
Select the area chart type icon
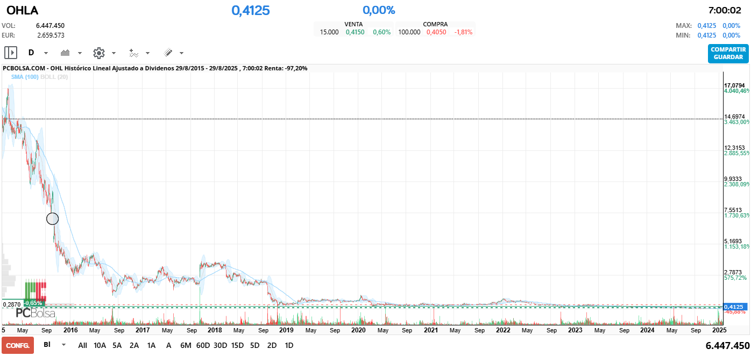click(x=66, y=53)
